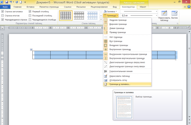
Task: Select the blue banded table style
Action: (92, 15)
